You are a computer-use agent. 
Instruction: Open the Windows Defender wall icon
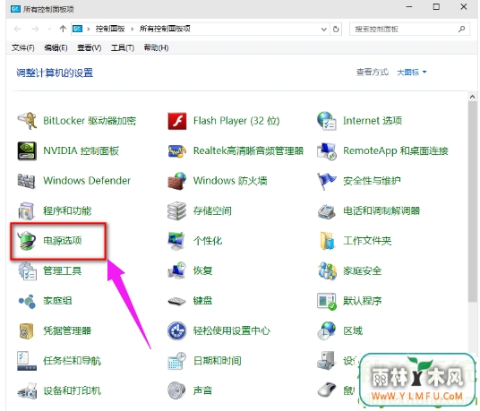26,181
